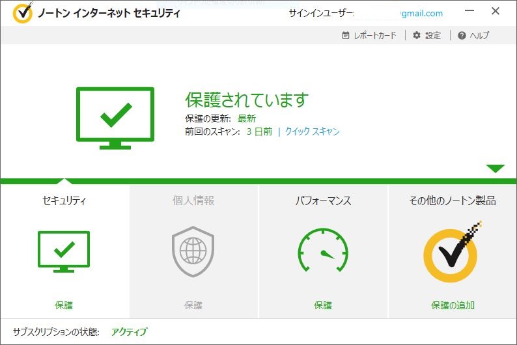Screen dimensions: 517x345
Task: Click the サブスクリプションの状態 label
Action: (56, 331)
